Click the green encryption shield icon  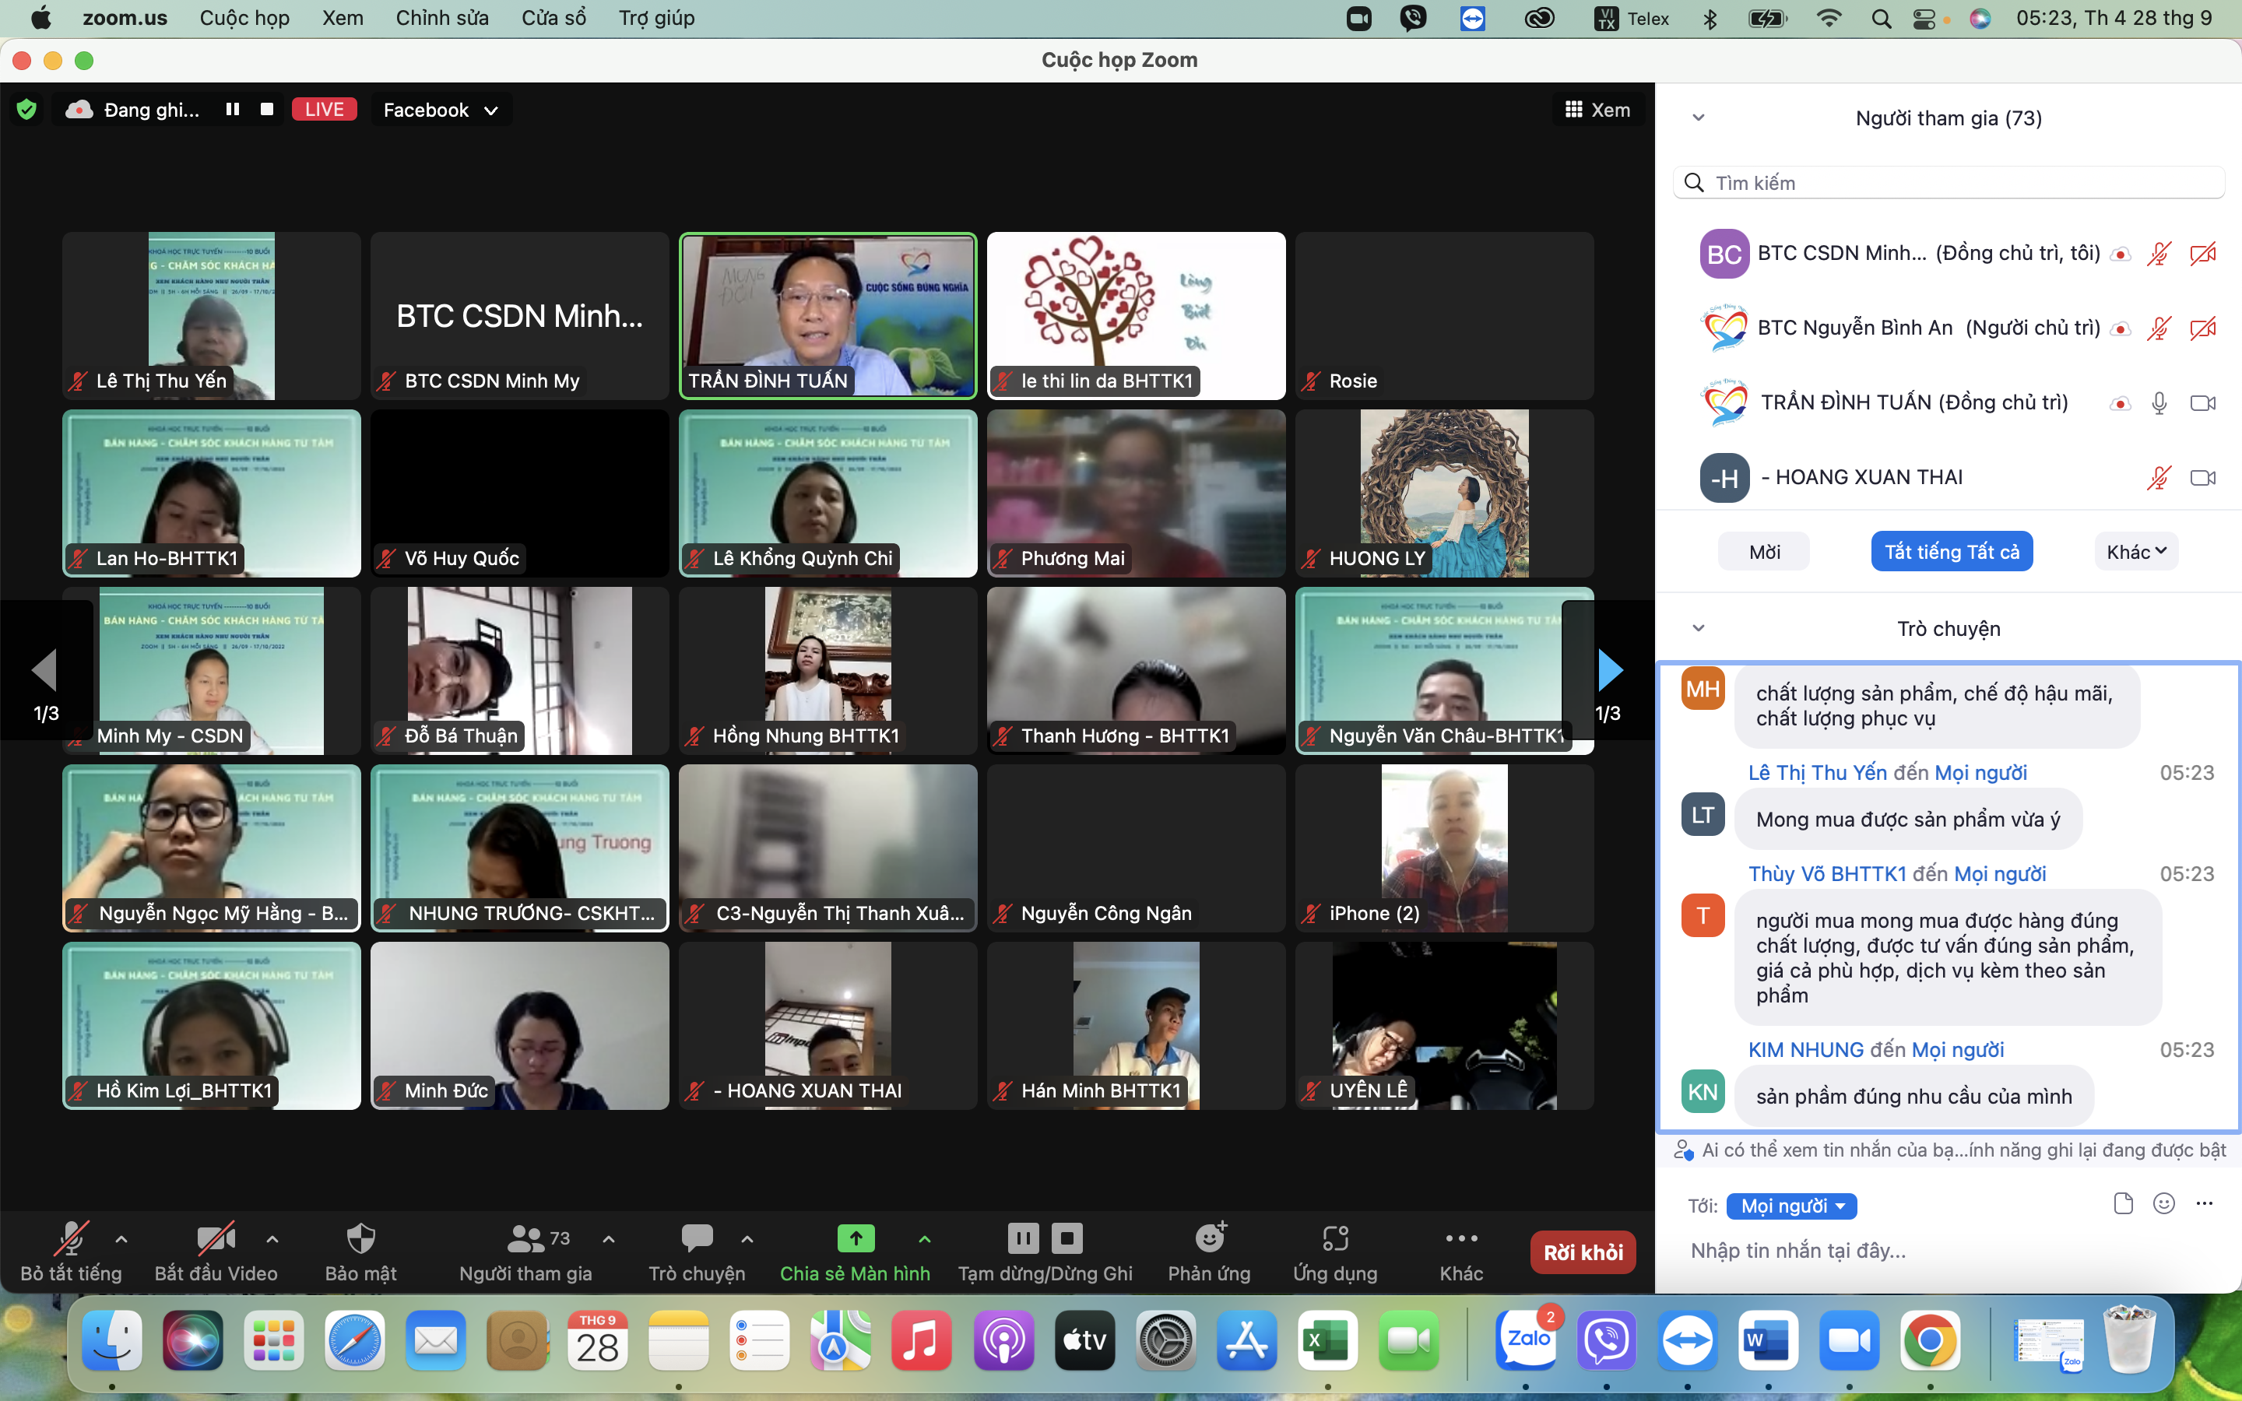coord(27,109)
